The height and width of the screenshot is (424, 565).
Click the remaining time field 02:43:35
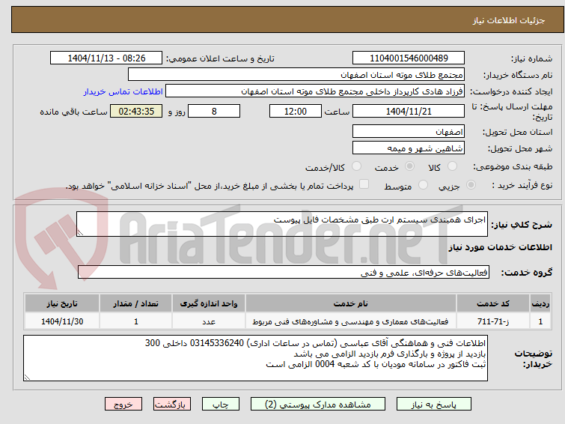pyautogui.click(x=136, y=111)
